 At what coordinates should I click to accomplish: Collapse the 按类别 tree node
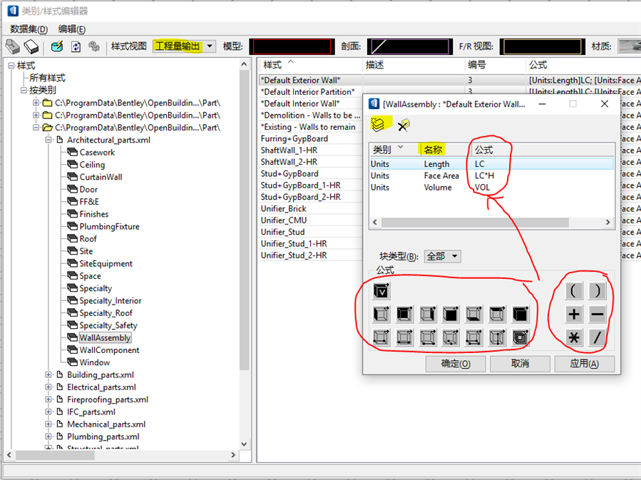point(24,90)
